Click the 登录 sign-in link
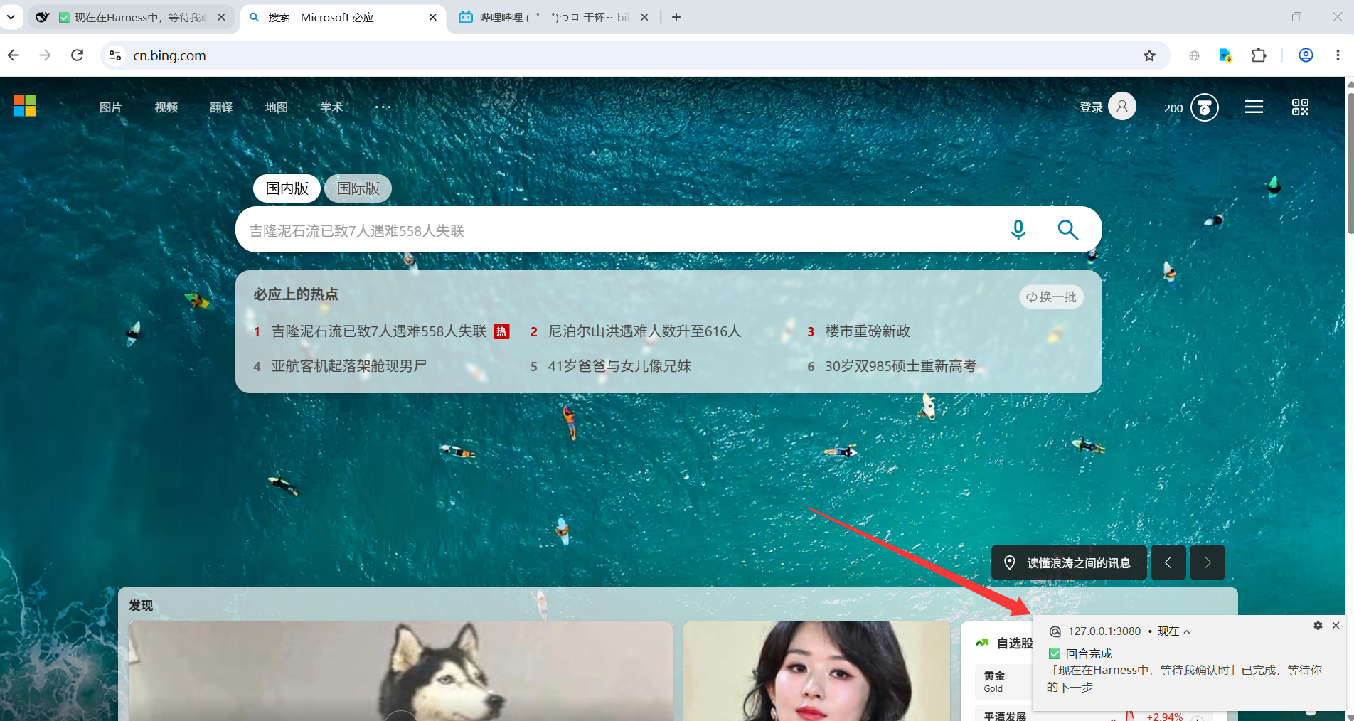The height and width of the screenshot is (721, 1354). pyautogui.click(x=1091, y=107)
